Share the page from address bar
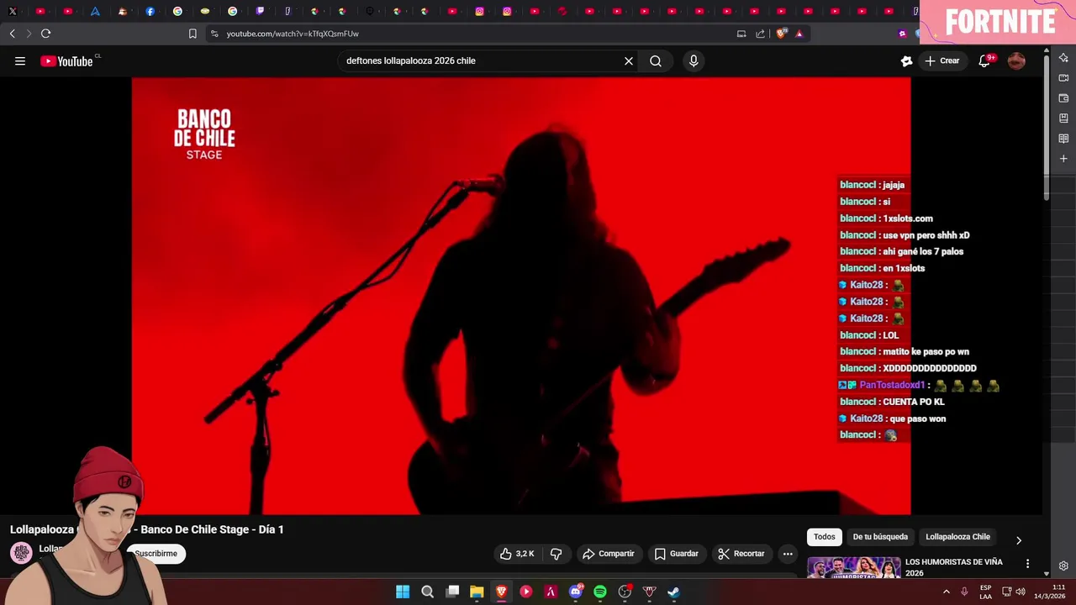1076x605 pixels. click(x=761, y=34)
